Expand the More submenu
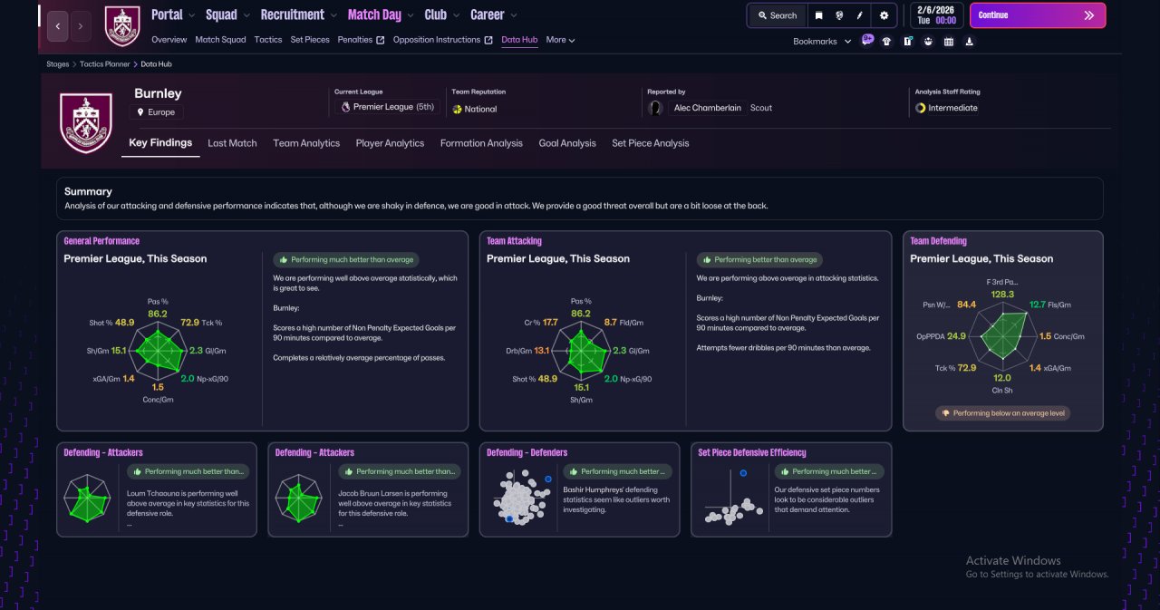This screenshot has height=610, width=1160. coord(560,40)
